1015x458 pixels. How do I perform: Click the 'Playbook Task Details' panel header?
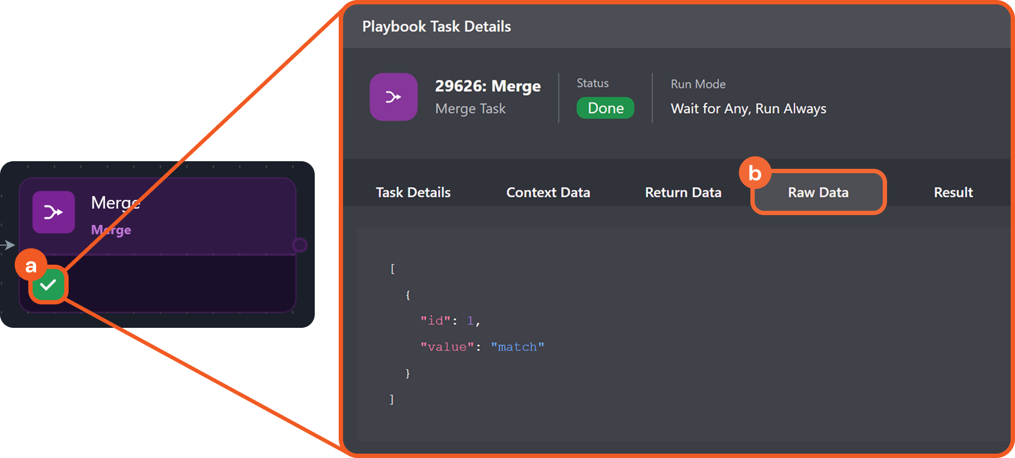tap(436, 27)
